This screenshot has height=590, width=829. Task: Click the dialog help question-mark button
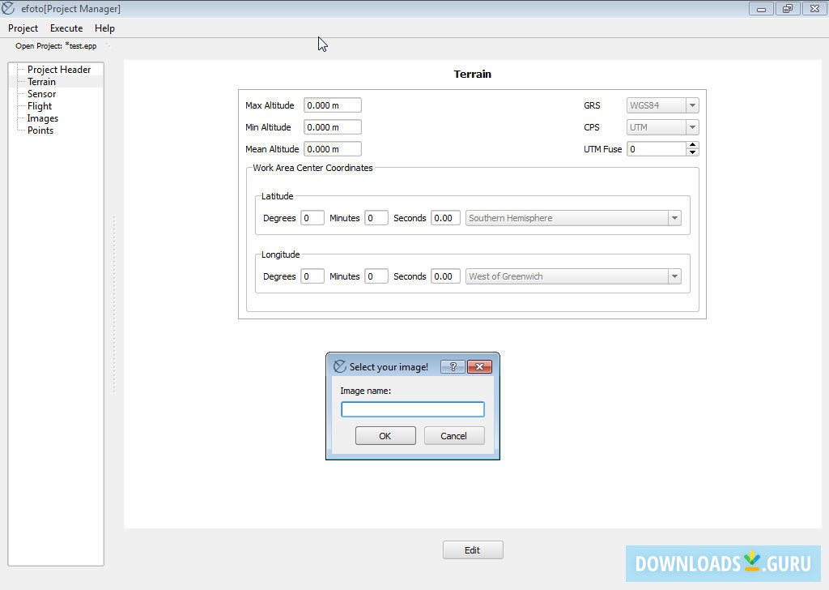point(453,366)
